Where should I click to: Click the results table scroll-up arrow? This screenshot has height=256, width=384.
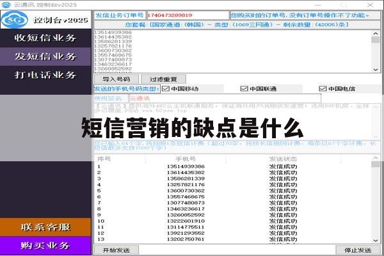376,158
